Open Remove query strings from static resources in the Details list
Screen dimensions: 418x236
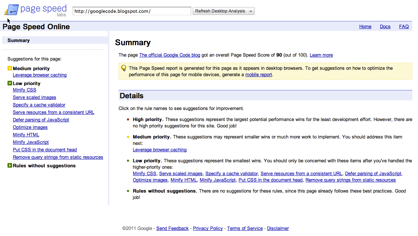pos(351,180)
